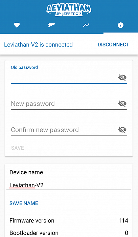This screenshot has height=237, width=138.
Task: Click the Device name label
Action: [x=26, y=172]
